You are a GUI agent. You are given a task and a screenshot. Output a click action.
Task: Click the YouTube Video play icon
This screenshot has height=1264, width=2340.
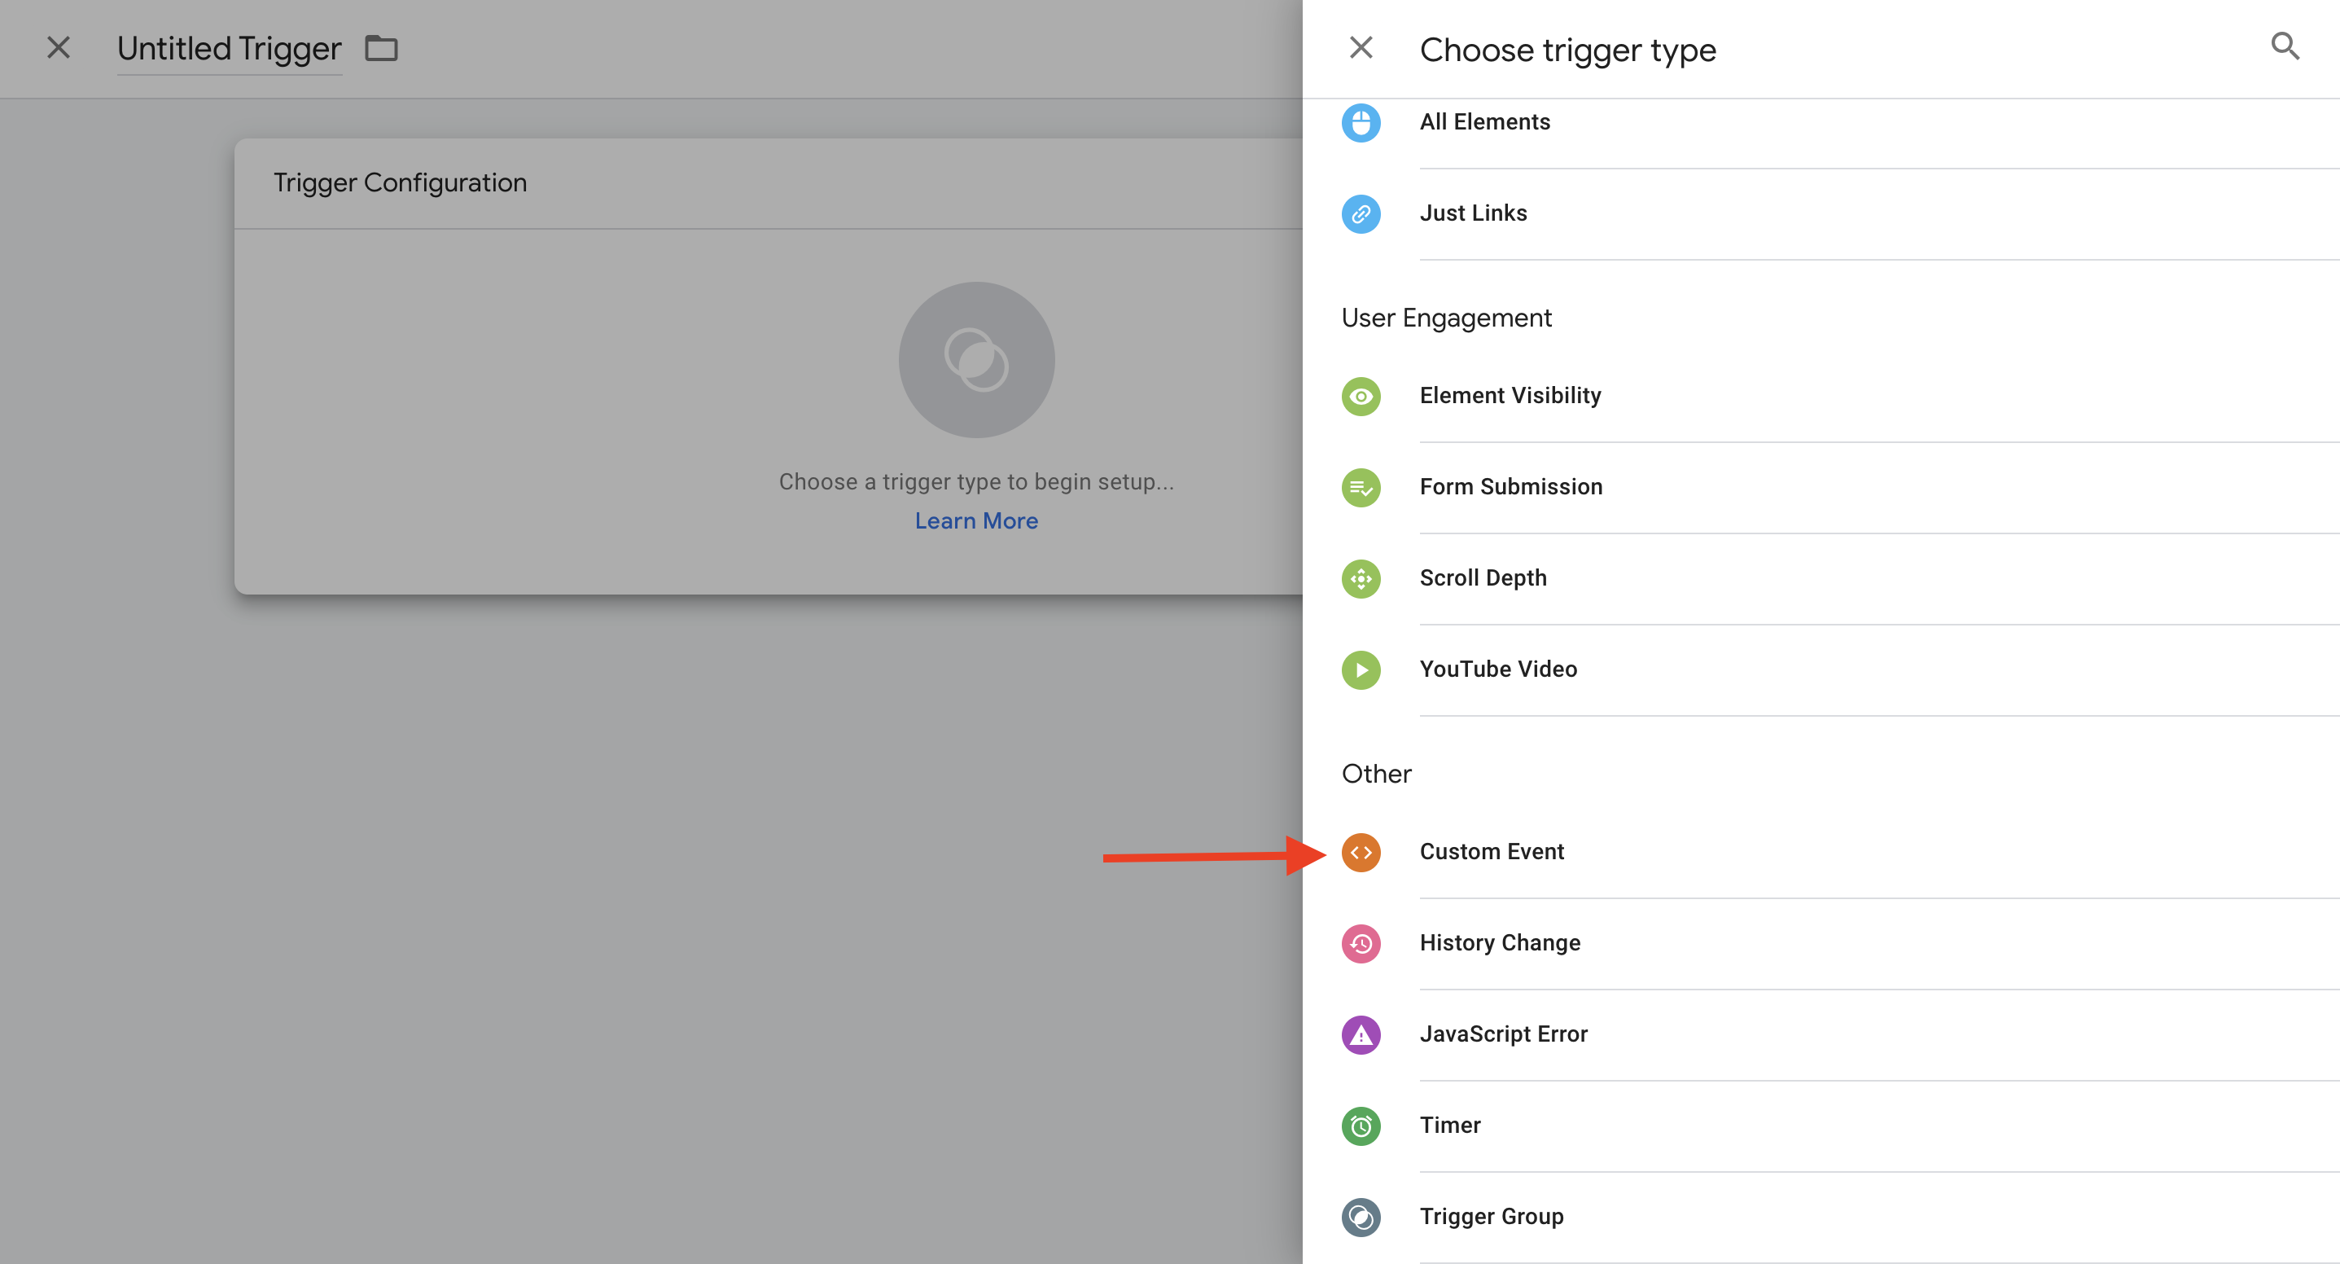[x=1360, y=669]
